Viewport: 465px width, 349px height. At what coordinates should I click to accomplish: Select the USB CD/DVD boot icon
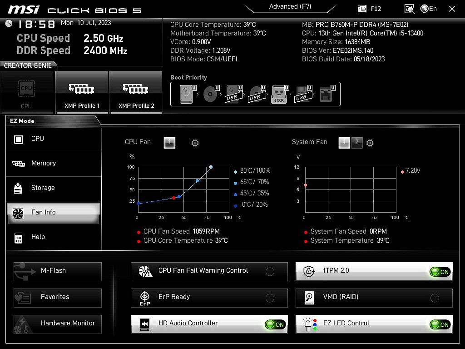point(257,94)
